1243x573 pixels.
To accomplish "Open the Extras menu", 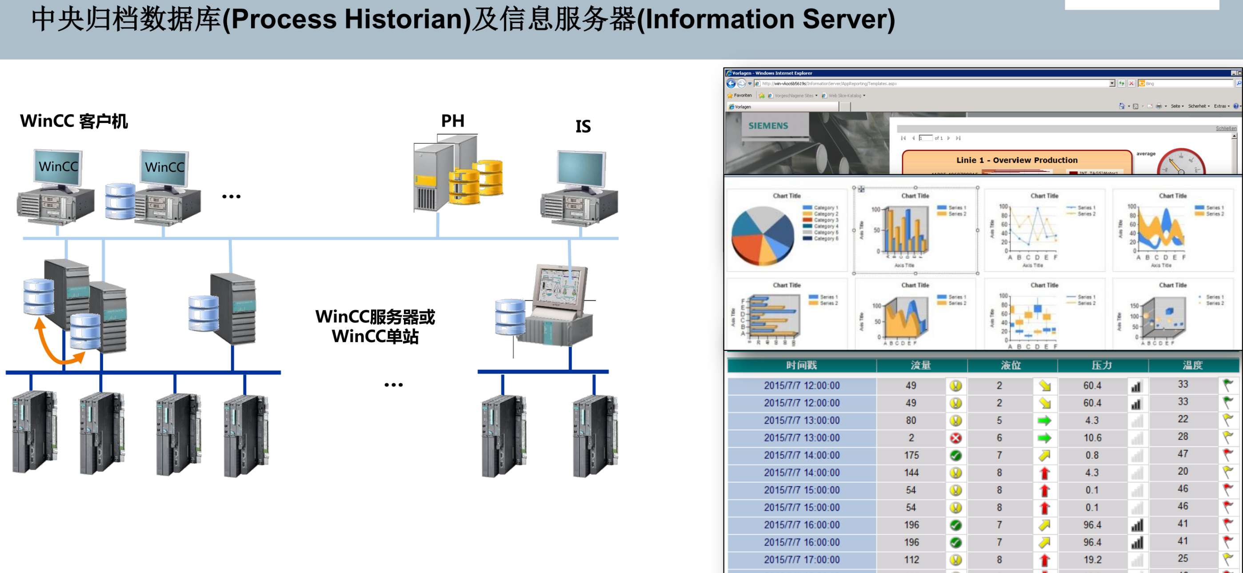I will click(x=1221, y=106).
